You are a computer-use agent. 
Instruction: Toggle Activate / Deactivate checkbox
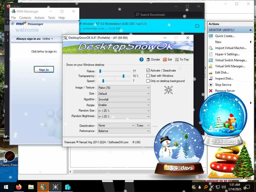point(148,70)
